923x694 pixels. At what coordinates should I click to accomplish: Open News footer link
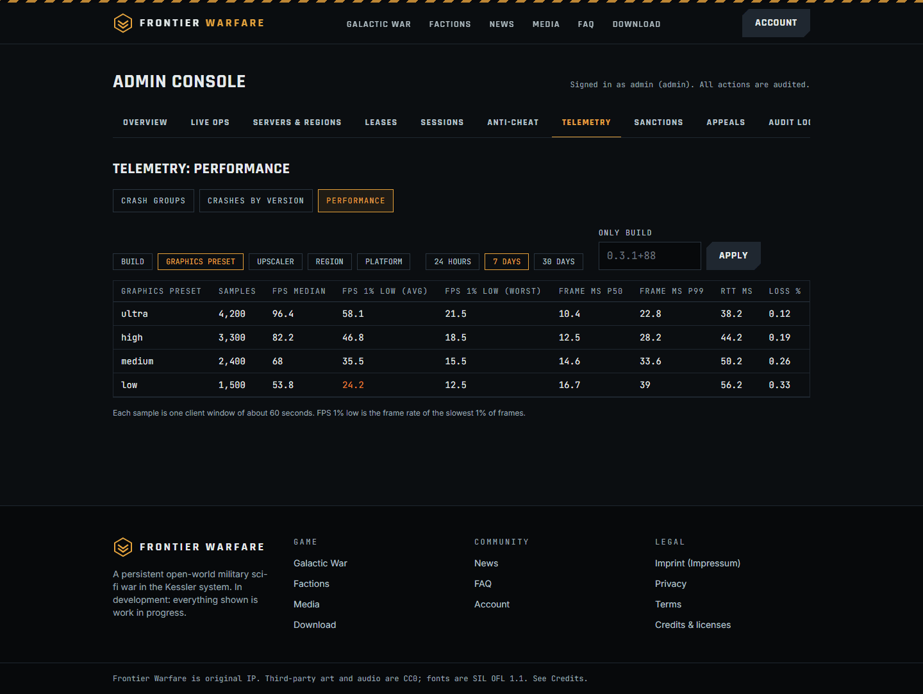pos(486,563)
